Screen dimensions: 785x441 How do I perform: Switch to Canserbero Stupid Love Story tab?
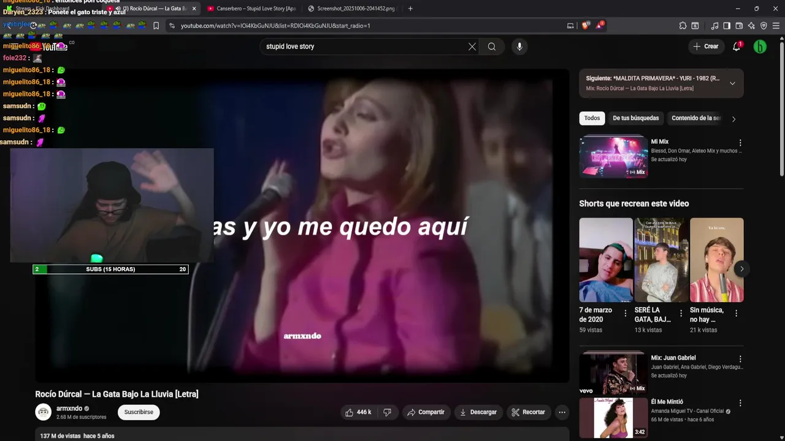point(251,9)
